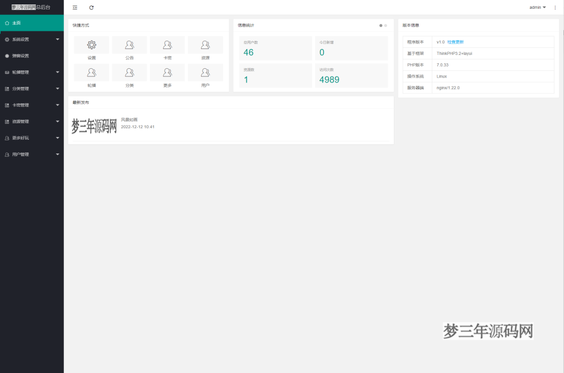Open the 风景如画 latest post thumbnail
The width and height of the screenshot is (564, 373).
[94, 127]
